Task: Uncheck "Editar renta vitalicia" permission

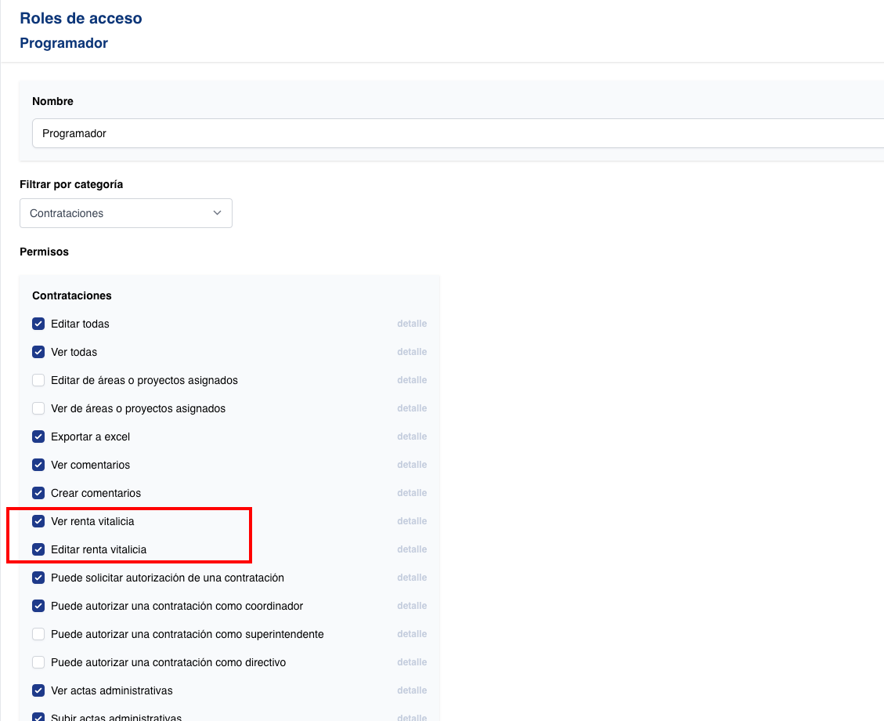Action: click(38, 549)
